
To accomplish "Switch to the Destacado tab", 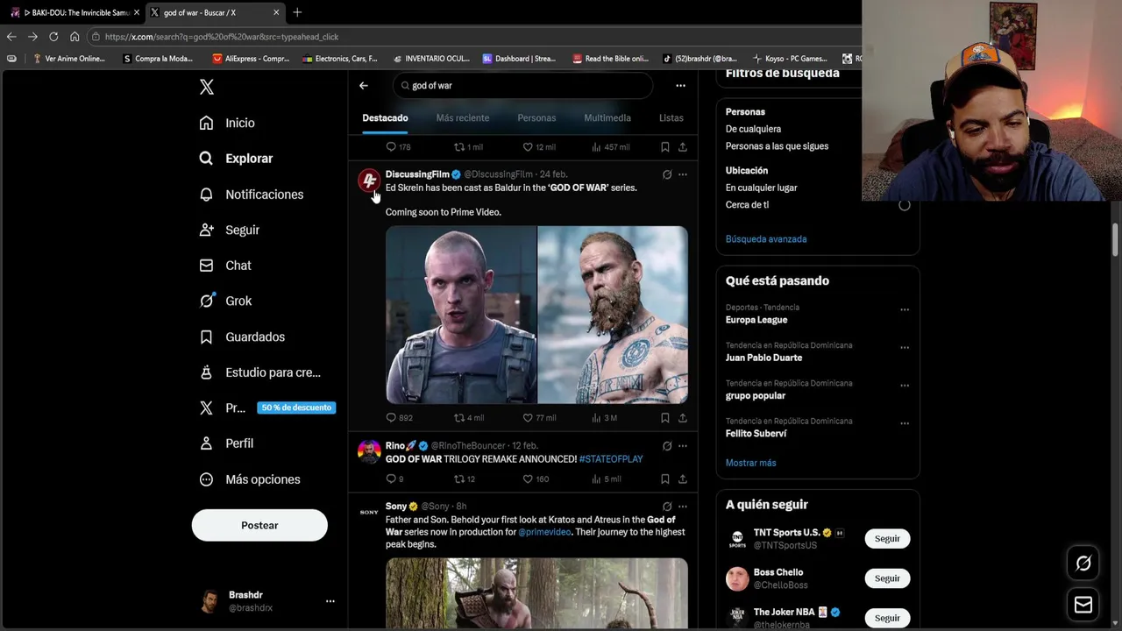I will point(385,117).
